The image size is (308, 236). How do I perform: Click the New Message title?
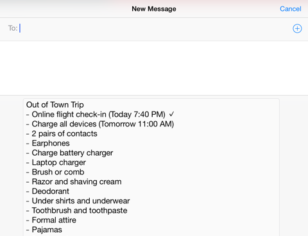(154, 9)
